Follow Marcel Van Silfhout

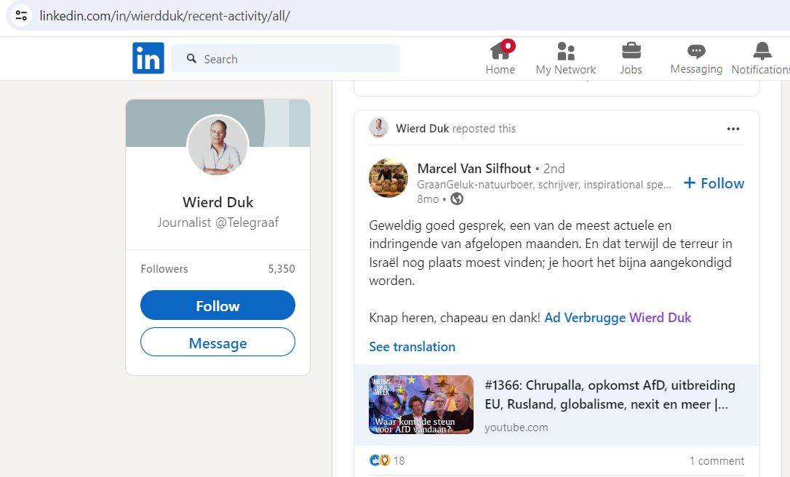point(714,183)
